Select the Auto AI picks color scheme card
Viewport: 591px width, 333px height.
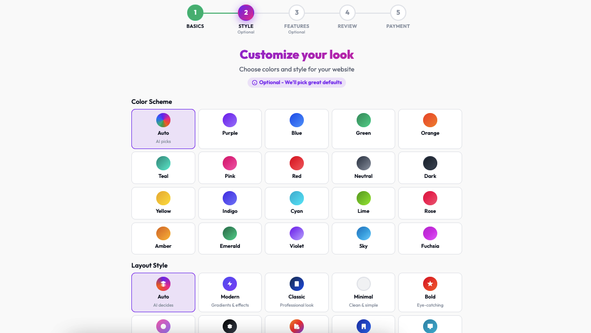click(x=163, y=129)
